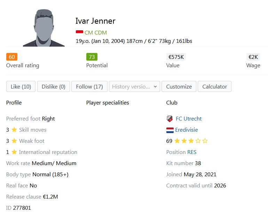Click Ivar Jenner's player silhouette photo
268x216 pixels.
tap(44, 28)
